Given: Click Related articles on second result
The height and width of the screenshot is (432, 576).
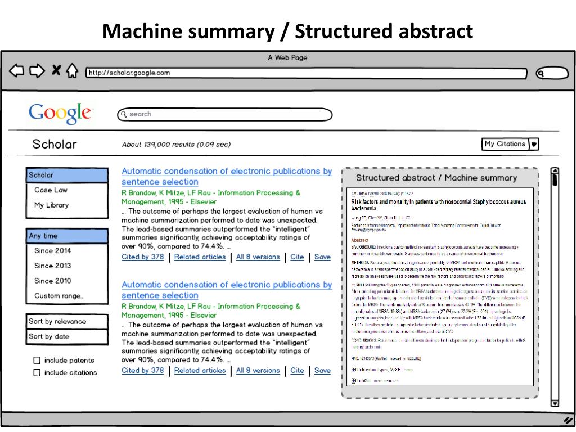Looking at the screenshot, I should tap(200, 370).
